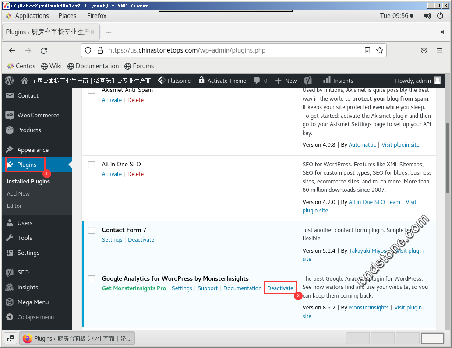Open MonsterInsights Documentation link

(x=243, y=288)
